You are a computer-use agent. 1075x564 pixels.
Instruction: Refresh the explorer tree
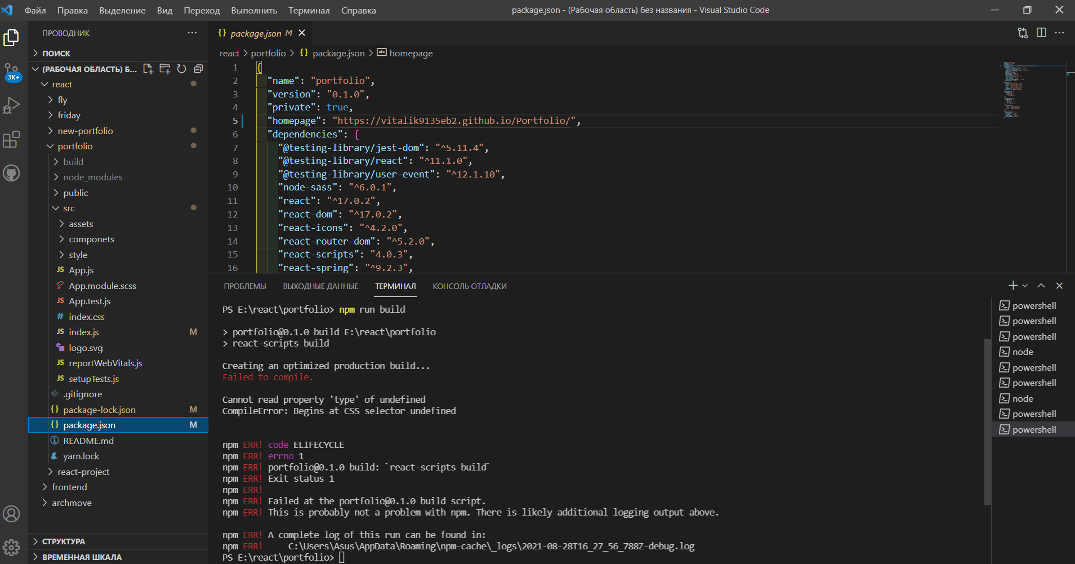point(181,69)
